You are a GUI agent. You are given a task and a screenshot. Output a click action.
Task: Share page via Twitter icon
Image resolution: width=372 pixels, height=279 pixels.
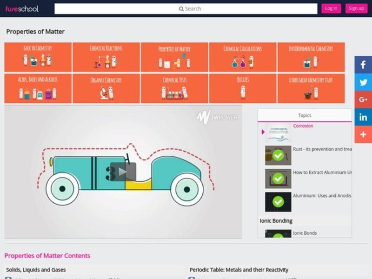click(x=363, y=82)
